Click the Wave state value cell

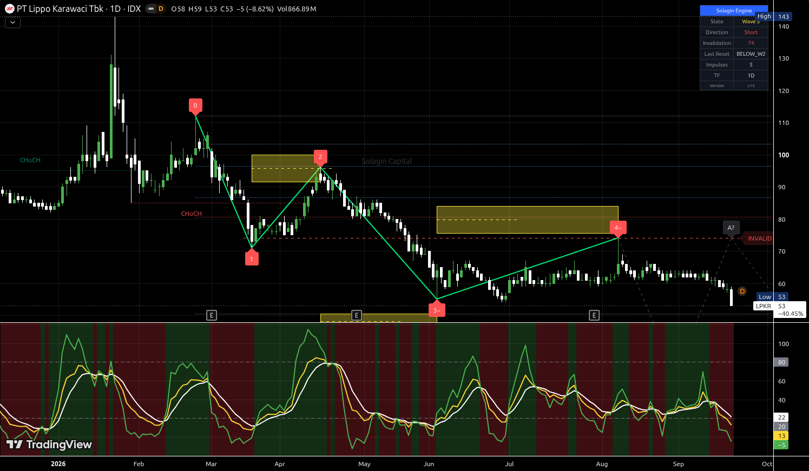[751, 22]
